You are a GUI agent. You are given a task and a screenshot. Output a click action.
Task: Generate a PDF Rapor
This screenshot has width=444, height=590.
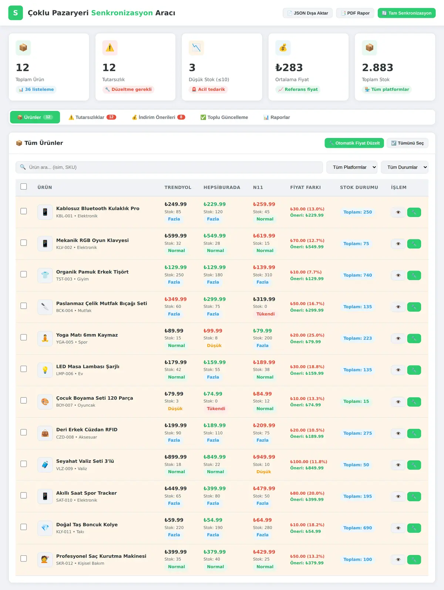(x=355, y=13)
